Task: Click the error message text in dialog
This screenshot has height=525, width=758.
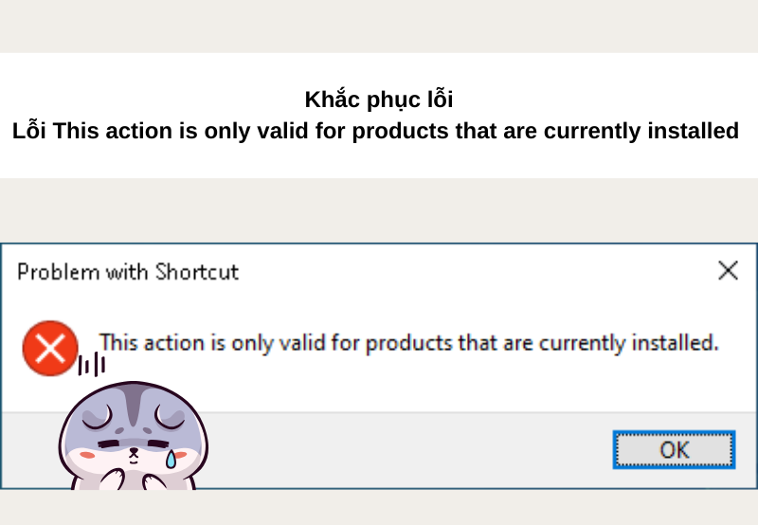Action: point(408,342)
